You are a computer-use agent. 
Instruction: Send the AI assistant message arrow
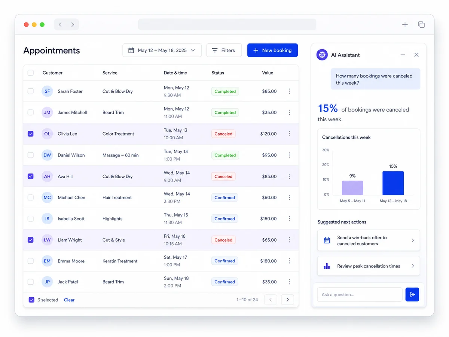(412, 295)
